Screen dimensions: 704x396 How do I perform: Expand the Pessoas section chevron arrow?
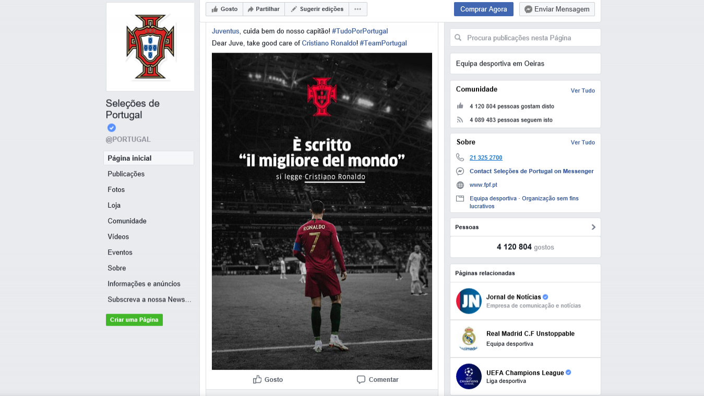(x=593, y=227)
